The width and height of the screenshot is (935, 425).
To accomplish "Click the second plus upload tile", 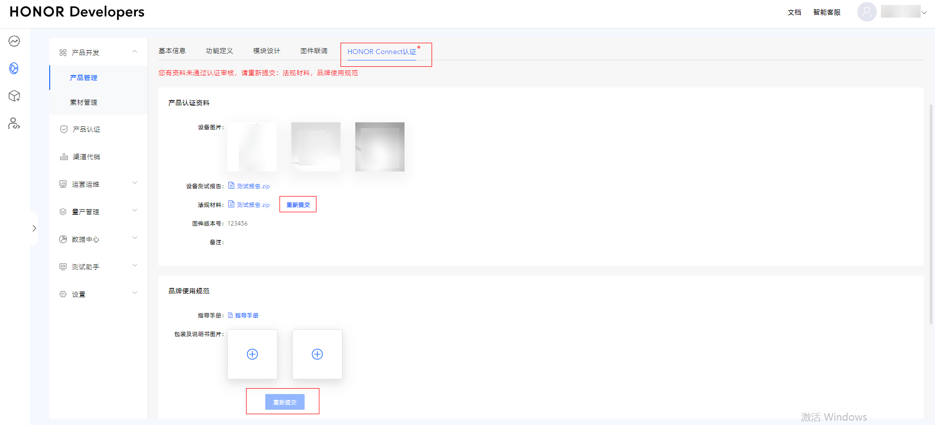I will point(317,354).
